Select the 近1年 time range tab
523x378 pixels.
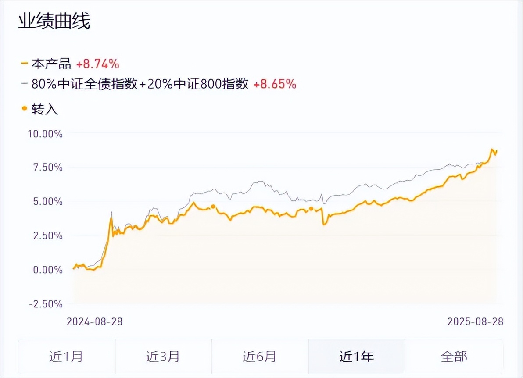[356, 356]
